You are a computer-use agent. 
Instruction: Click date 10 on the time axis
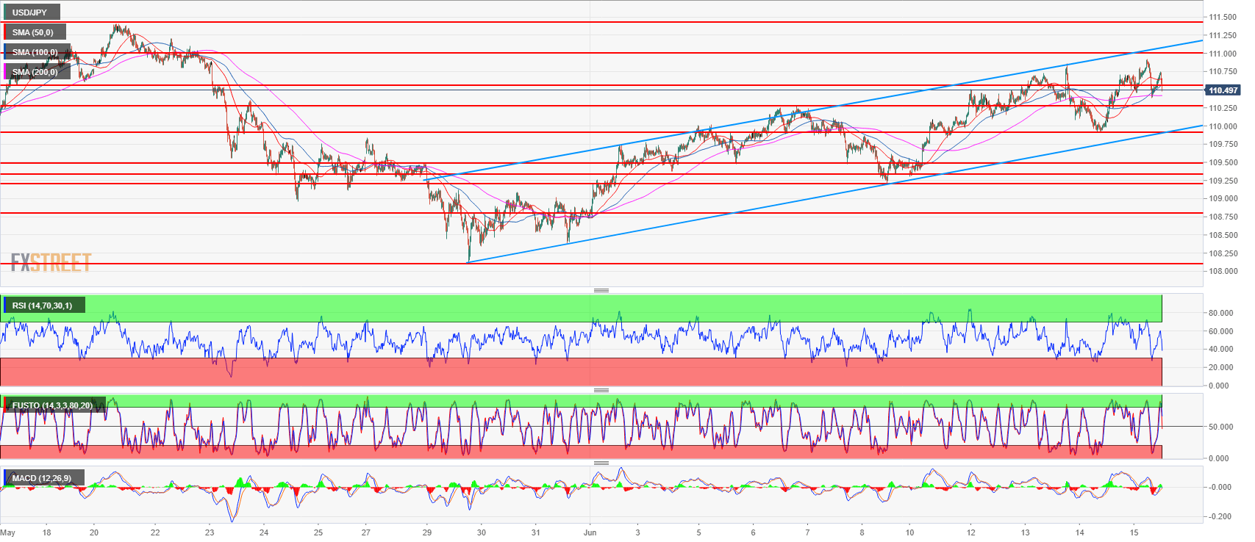click(909, 532)
